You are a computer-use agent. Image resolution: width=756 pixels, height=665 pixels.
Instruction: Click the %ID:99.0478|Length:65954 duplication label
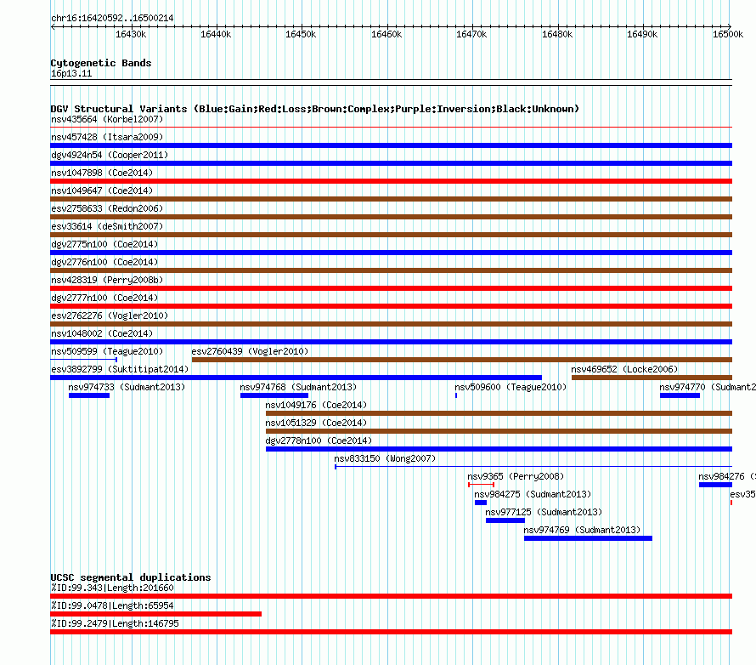tap(112, 605)
